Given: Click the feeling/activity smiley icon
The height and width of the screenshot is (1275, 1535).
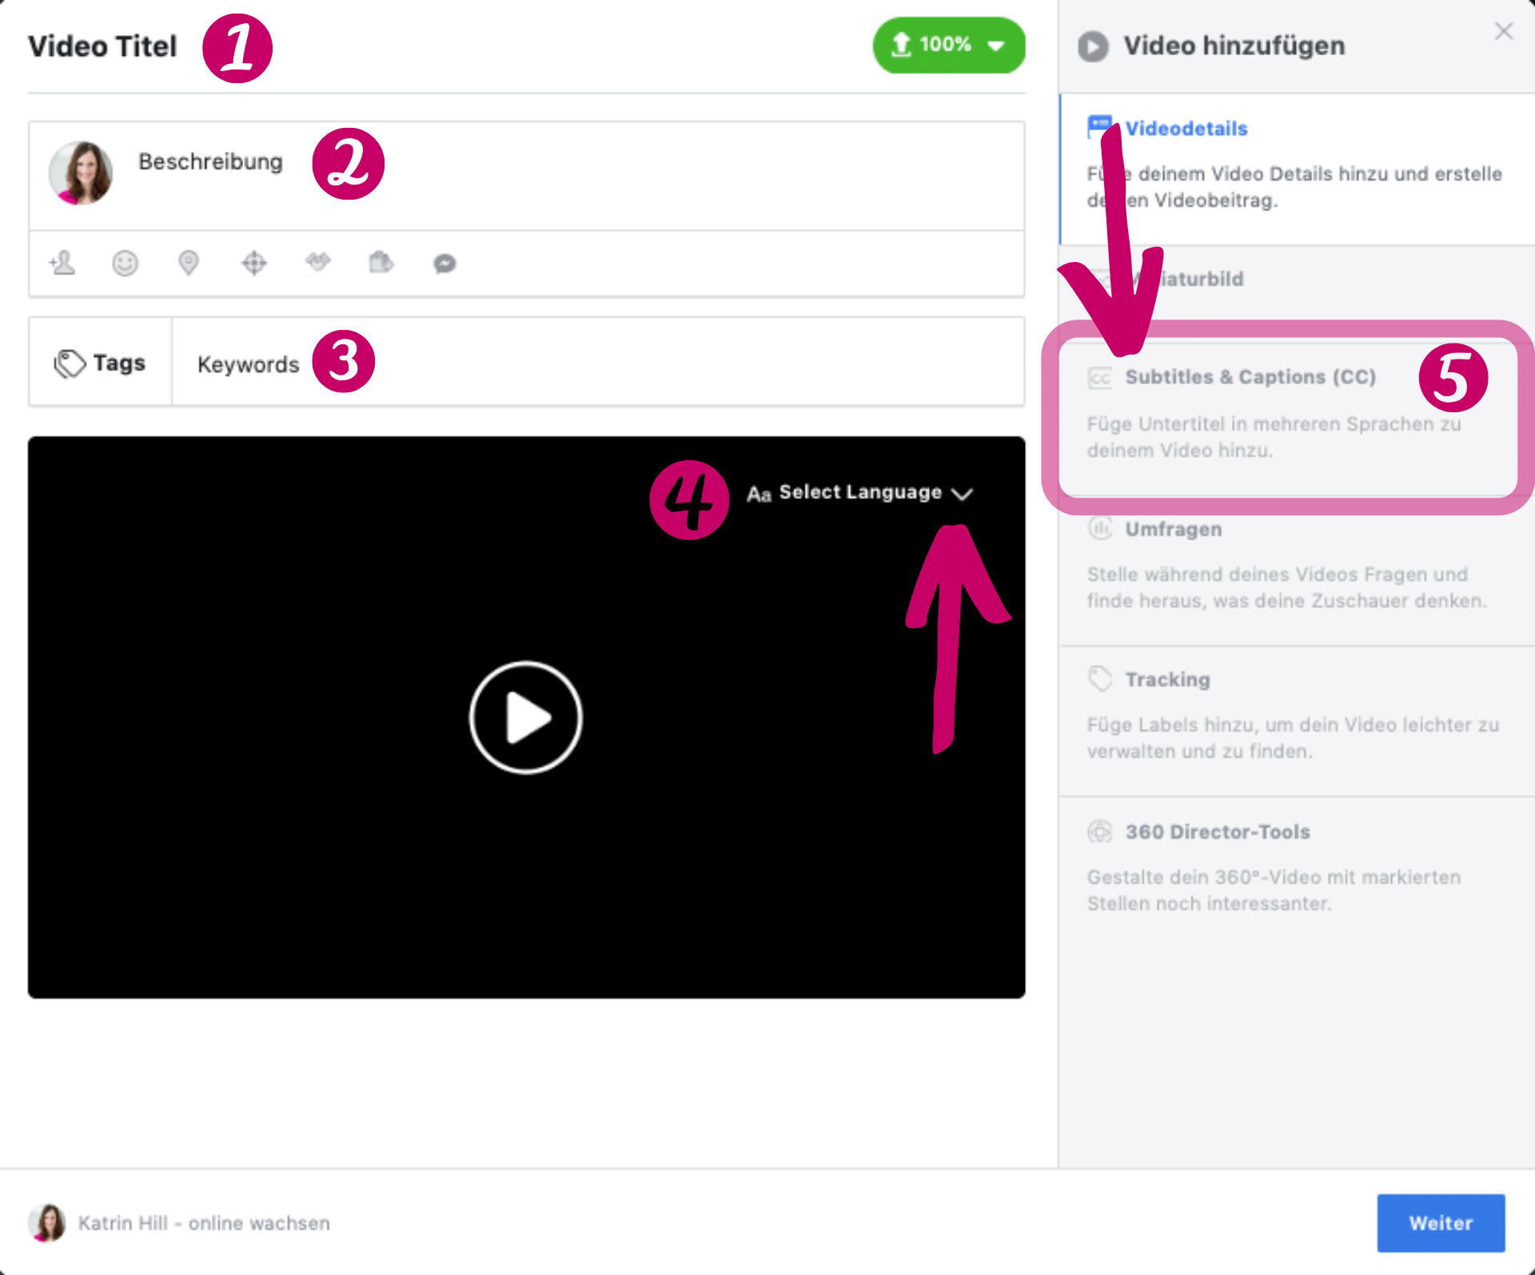Looking at the screenshot, I should click(x=125, y=263).
